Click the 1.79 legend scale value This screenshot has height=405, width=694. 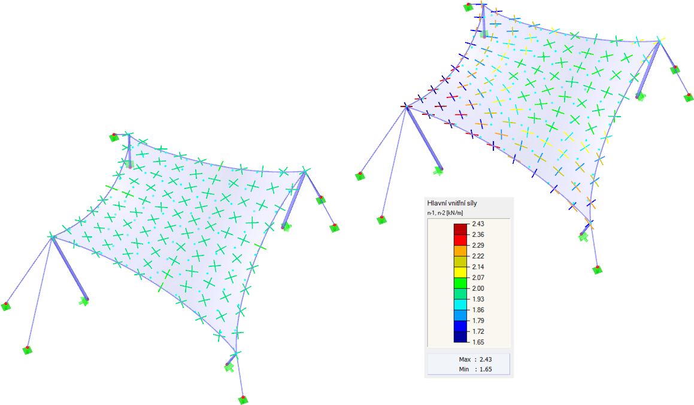coord(478,321)
